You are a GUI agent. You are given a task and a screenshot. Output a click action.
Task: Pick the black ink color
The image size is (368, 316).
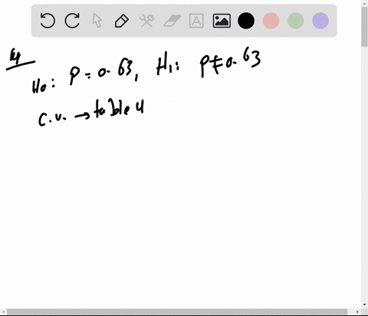click(246, 21)
